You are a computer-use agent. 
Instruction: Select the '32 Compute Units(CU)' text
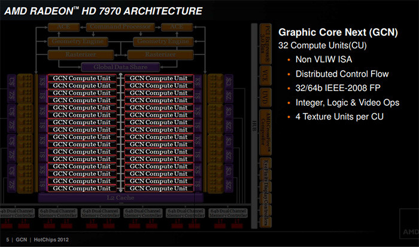tap(322, 45)
